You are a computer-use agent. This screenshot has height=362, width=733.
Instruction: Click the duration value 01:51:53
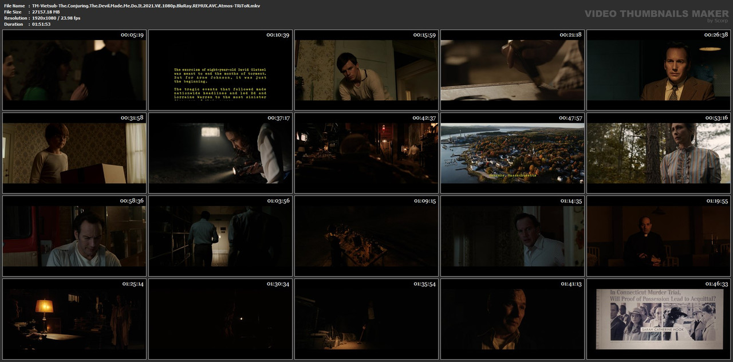tap(41, 24)
